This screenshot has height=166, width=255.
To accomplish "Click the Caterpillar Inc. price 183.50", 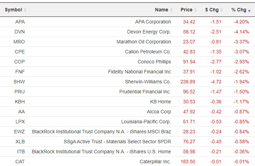I will pos(188,162).
